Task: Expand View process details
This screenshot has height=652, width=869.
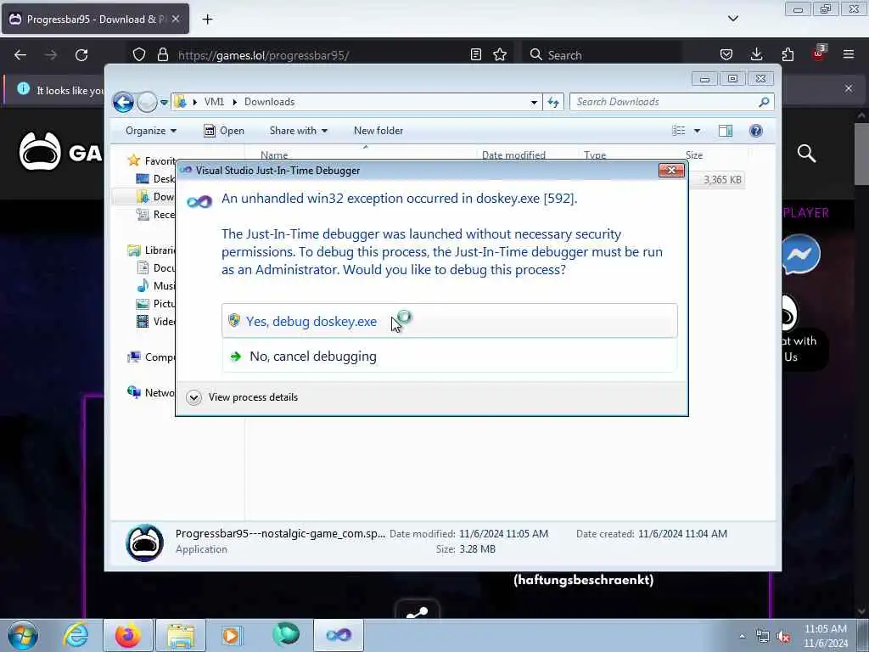Action: point(243,397)
